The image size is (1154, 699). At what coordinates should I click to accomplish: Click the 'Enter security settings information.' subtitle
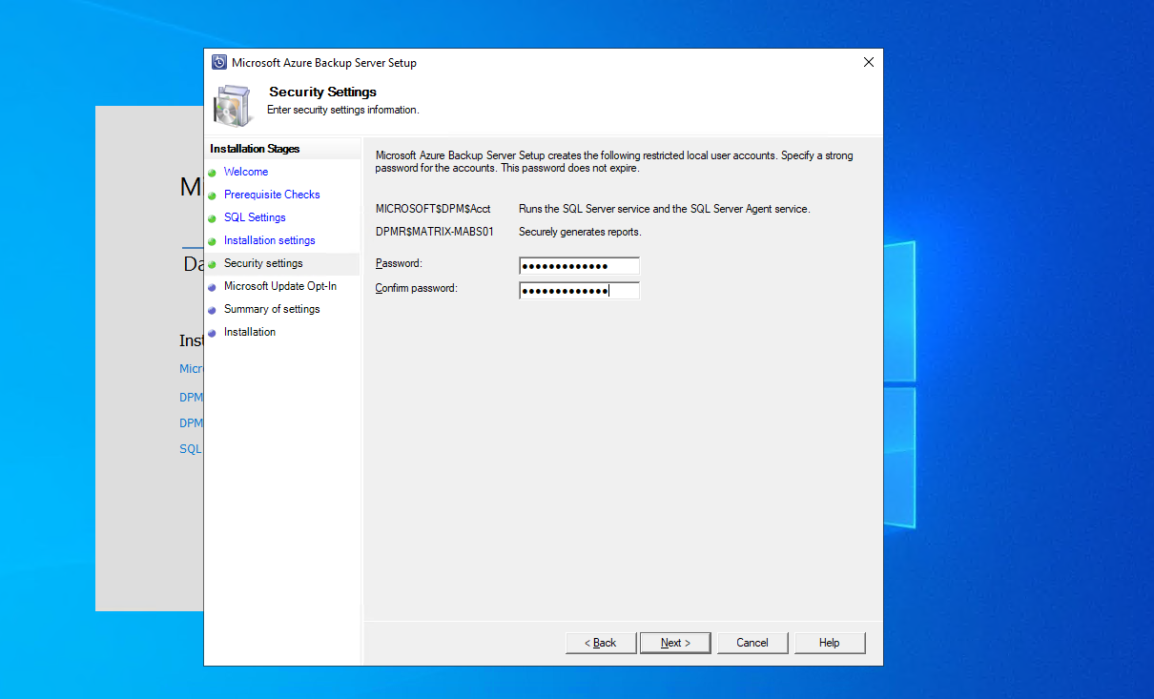point(342,110)
